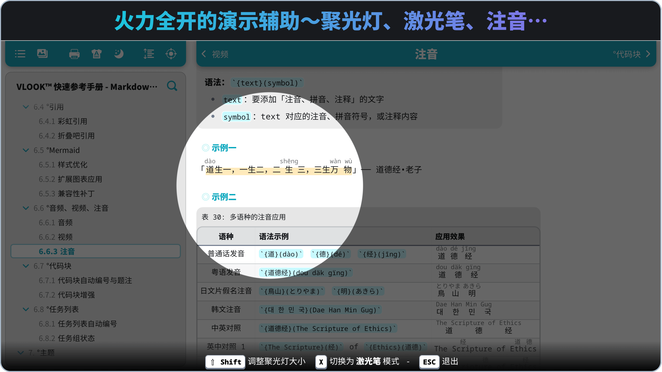Click the X key laser pointer hint
This screenshot has width=662, height=372.
(x=321, y=362)
